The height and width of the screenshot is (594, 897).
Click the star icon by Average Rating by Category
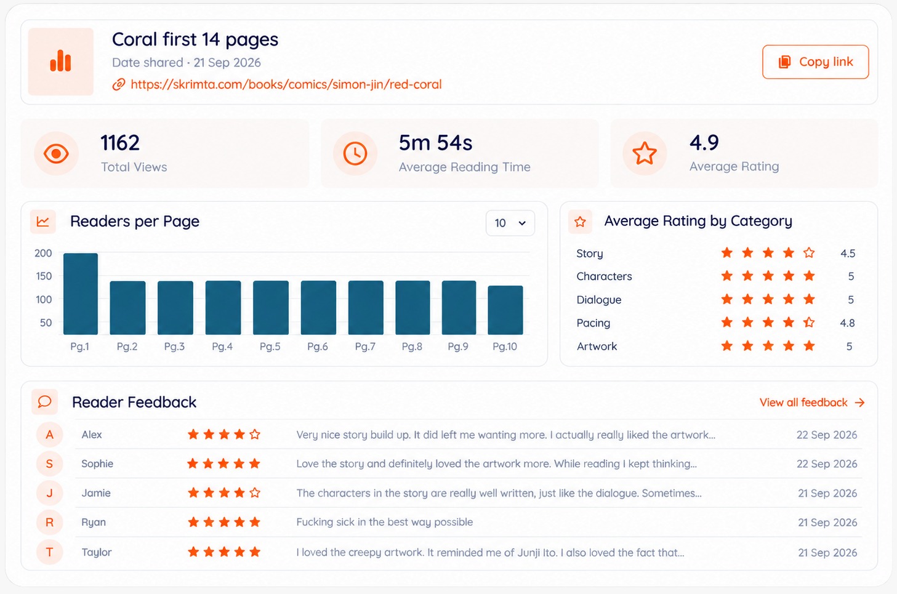coord(580,222)
